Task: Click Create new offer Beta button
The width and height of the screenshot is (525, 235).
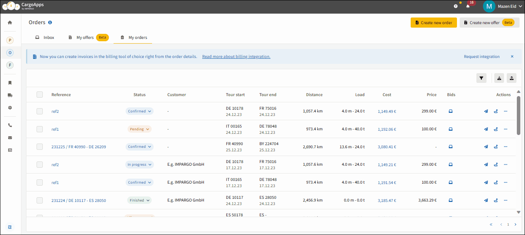Action: click(x=489, y=23)
